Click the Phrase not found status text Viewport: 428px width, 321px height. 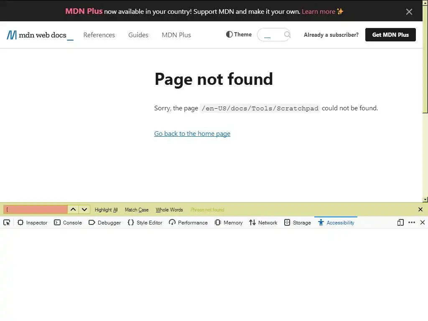point(207,210)
